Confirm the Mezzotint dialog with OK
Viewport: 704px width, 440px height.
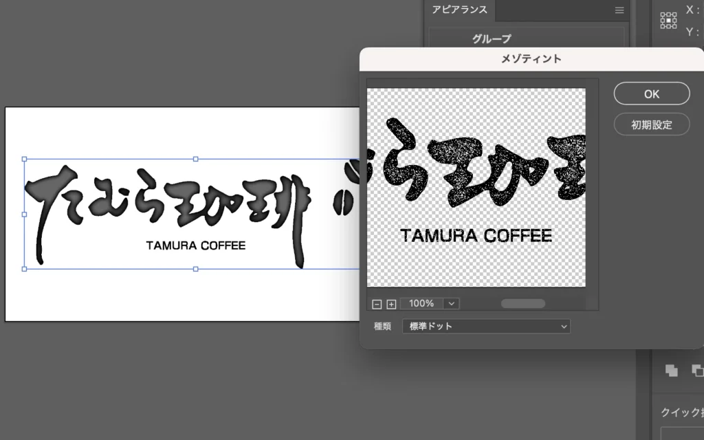coord(651,94)
